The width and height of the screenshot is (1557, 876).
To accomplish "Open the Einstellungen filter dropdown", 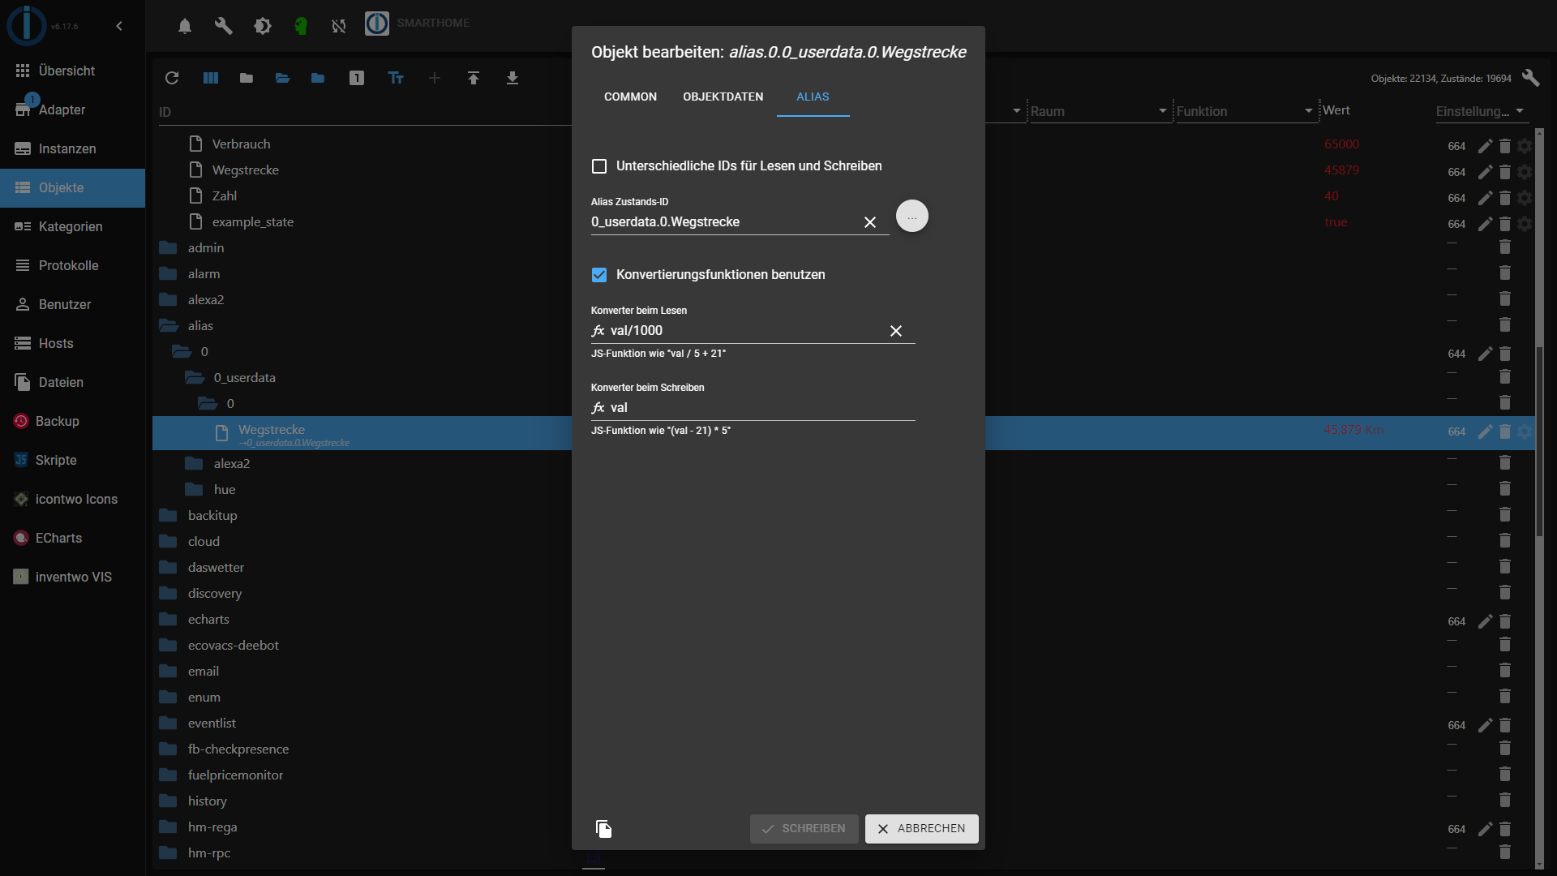I will 1519,111.
